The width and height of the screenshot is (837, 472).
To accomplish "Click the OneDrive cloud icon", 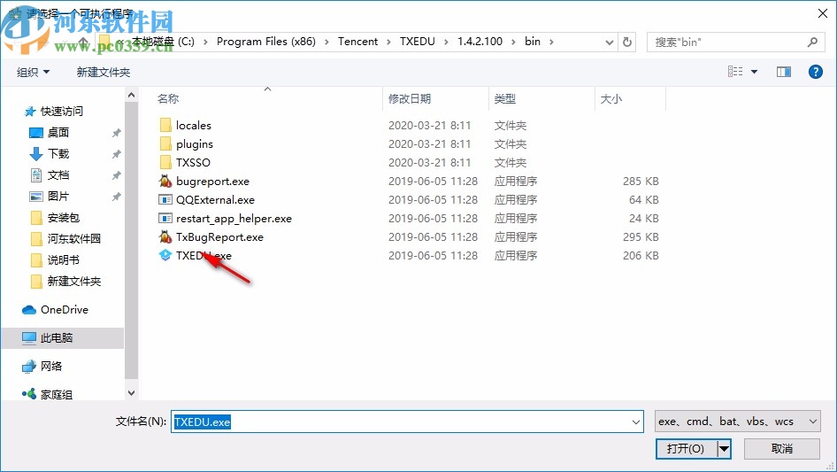I will point(29,310).
